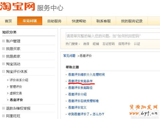Select hot search keyword 忘记密码
This screenshot has height=119, width=160.
pyautogui.click(x=108, y=44)
